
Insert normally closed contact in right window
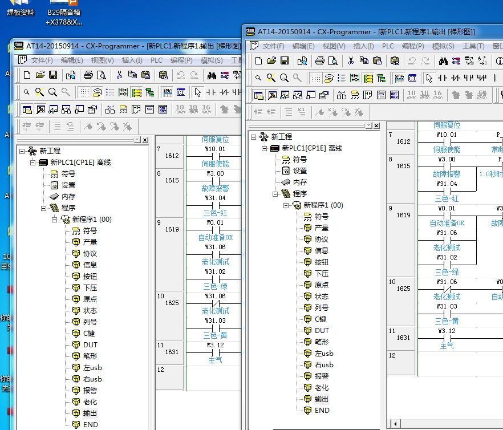(456, 78)
